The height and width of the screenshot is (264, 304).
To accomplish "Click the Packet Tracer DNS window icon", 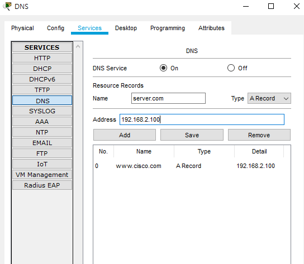I will 7,6.
